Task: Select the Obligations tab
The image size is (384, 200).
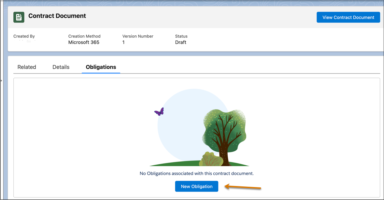Action: click(x=101, y=67)
